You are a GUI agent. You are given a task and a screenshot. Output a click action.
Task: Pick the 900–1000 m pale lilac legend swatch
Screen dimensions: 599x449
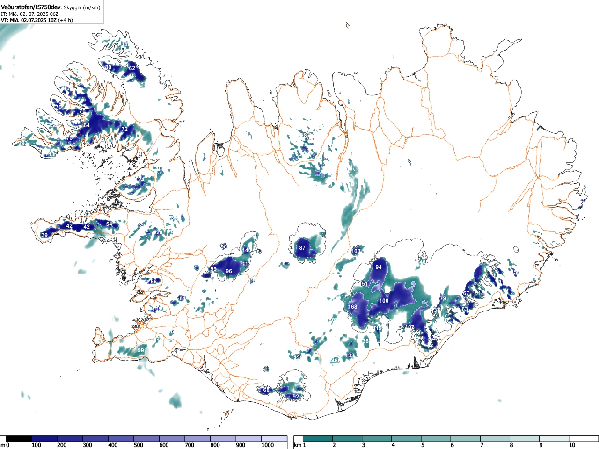[248, 439]
